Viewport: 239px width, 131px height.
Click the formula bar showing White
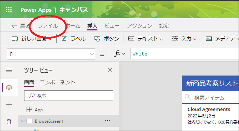click(x=185, y=54)
